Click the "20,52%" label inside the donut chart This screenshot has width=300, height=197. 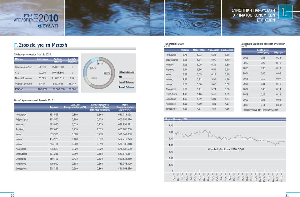tap(92, 68)
